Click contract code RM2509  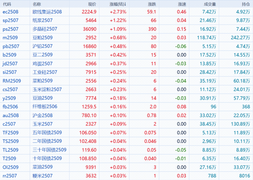tap(11, 81)
